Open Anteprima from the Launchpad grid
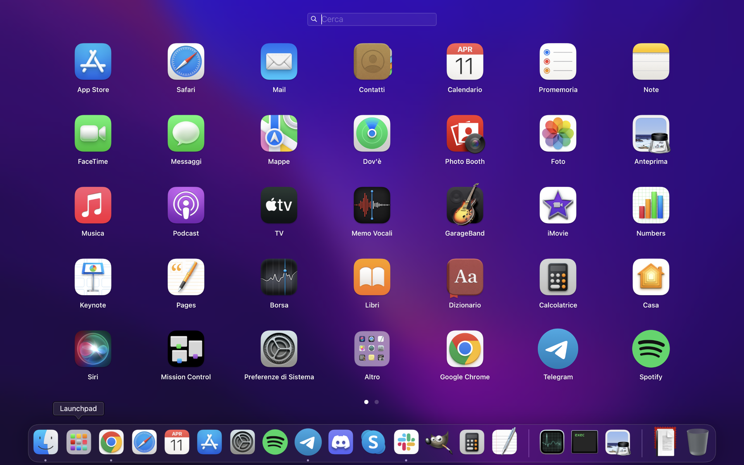Image resolution: width=744 pixels, height=465 pixels. (651, 133)
